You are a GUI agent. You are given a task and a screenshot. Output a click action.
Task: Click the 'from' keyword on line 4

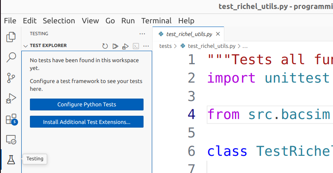pos(224,115)
